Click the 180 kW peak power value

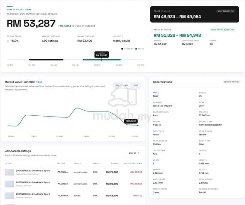click(x=203, y=135)
